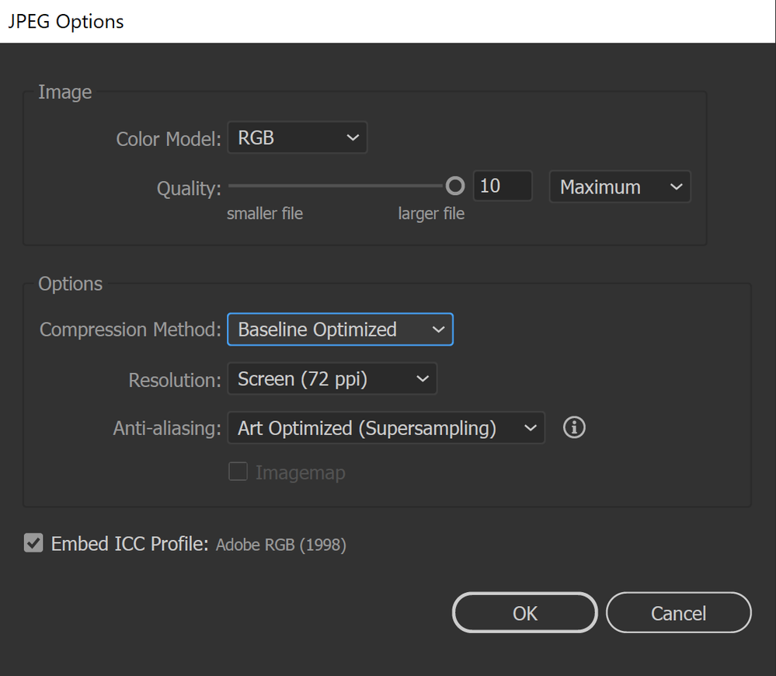
Task: Open the Maximum quality preset dropdown
Action: point(619,187)
